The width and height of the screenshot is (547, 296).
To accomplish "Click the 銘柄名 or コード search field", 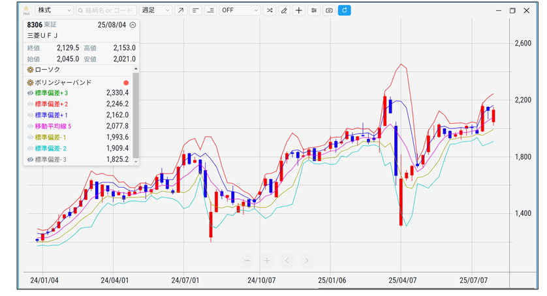I will pos(106,10).
